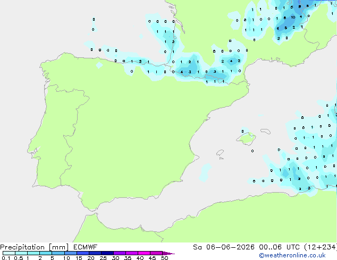Click the "Sa 06-06-2026" date text
Image resolution: width=337 pixels, height=260 pixels.
click(x=224, y=247)
